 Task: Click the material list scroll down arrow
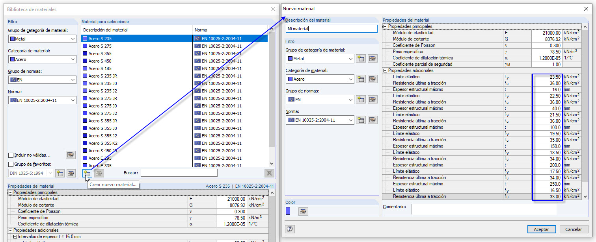(x=272, y=163)
